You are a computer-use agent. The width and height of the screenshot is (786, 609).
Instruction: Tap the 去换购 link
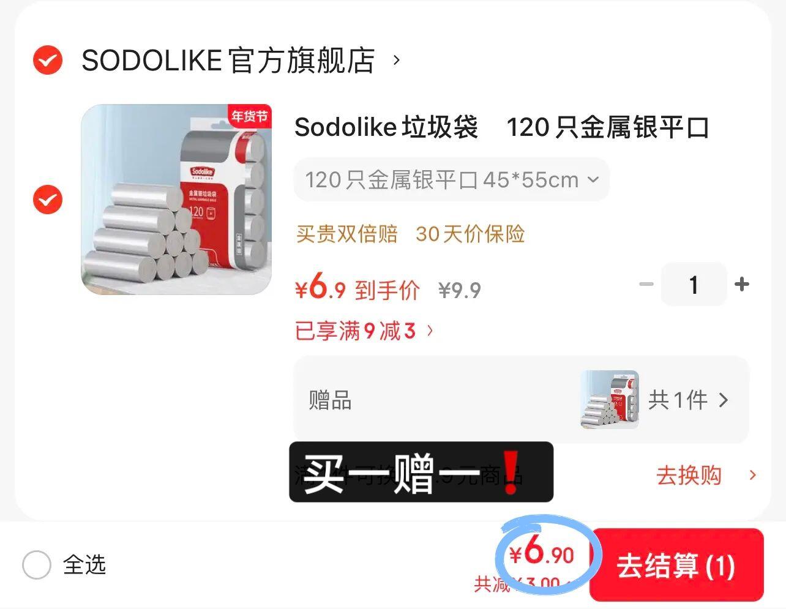[x=689, y=475]
